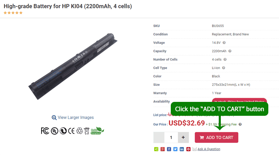The height and width of the screenshot is (155, 279).
Task: Share product on Google Plus
Action: coord(162,149)
